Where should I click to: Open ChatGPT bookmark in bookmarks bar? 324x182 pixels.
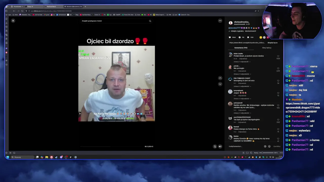tap(117, 15)
